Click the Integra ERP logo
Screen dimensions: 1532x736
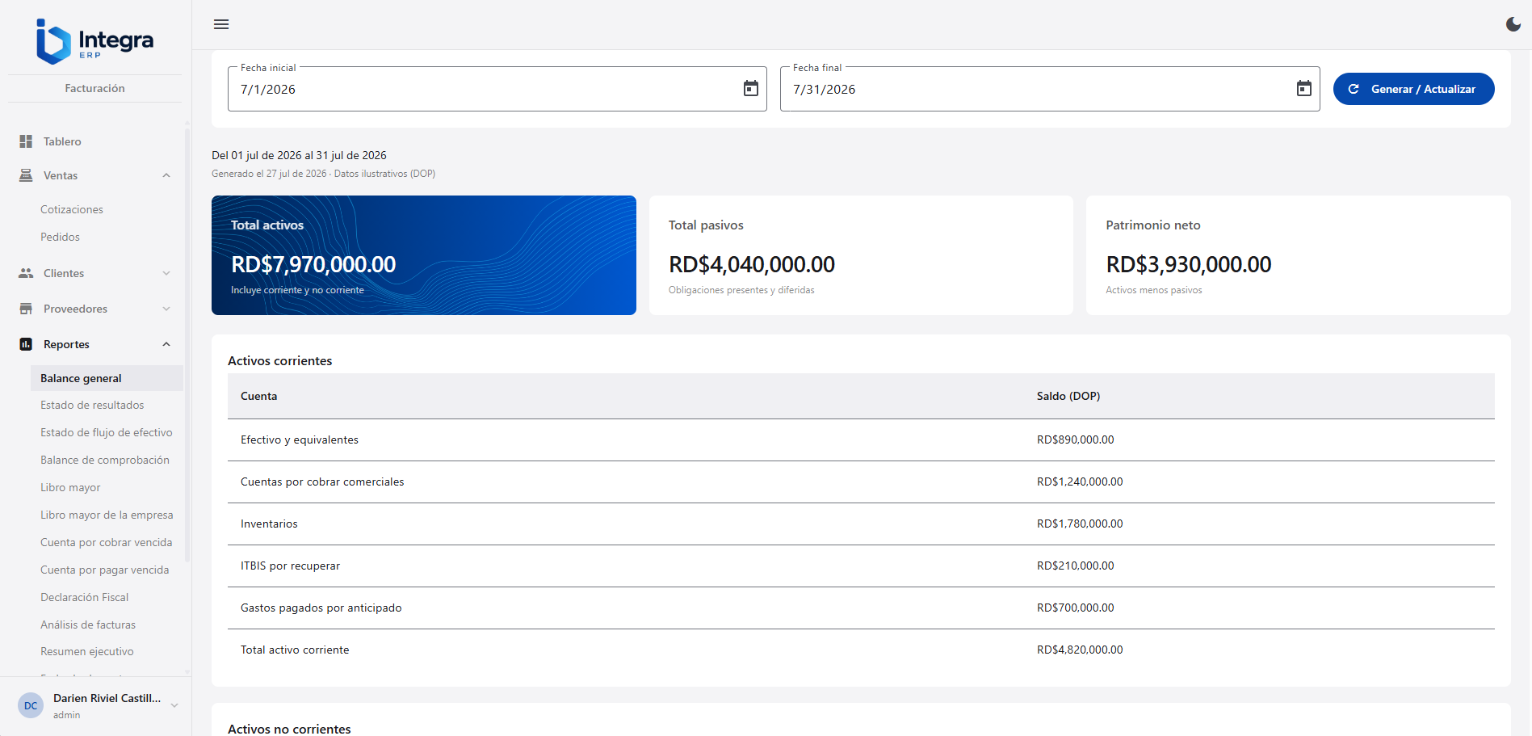coord(94,41)
